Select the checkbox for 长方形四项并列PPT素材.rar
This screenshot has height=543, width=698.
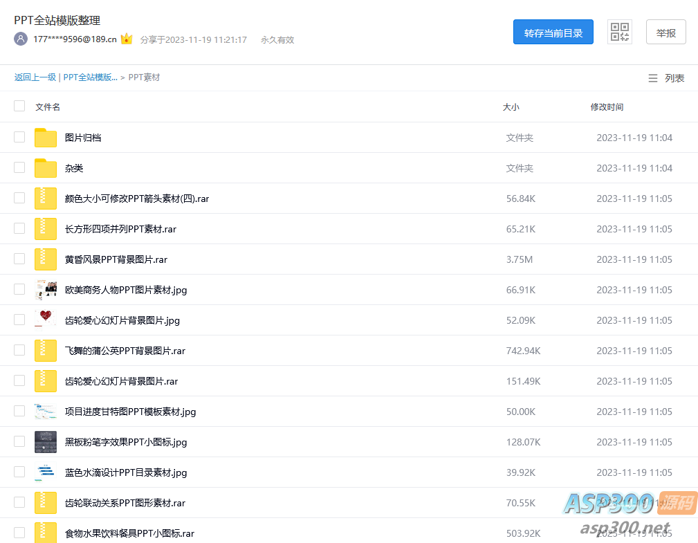19,229
